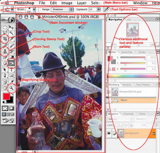Image resolution: width=160 pixels, height=153 pixels.
Task: Click the red foreground color swatch in toolbox
Action: [6, 96]
